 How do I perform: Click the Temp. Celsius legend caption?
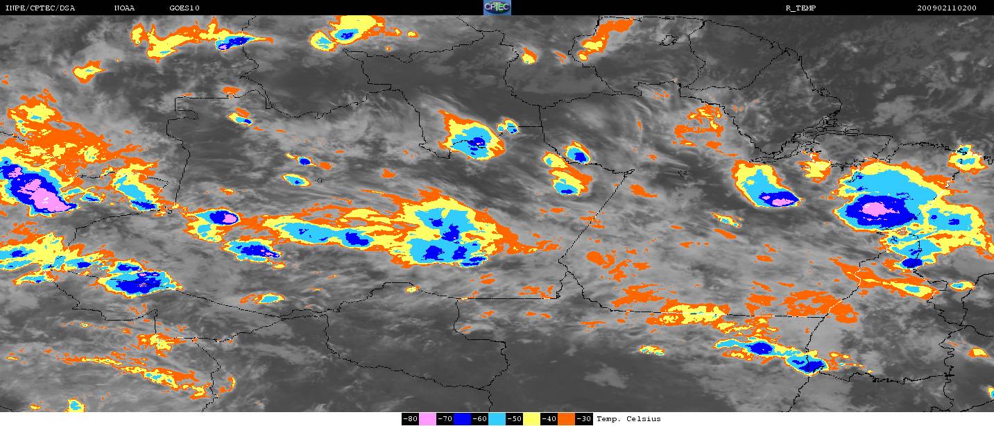pyautogui.click(x=628, y=419)
